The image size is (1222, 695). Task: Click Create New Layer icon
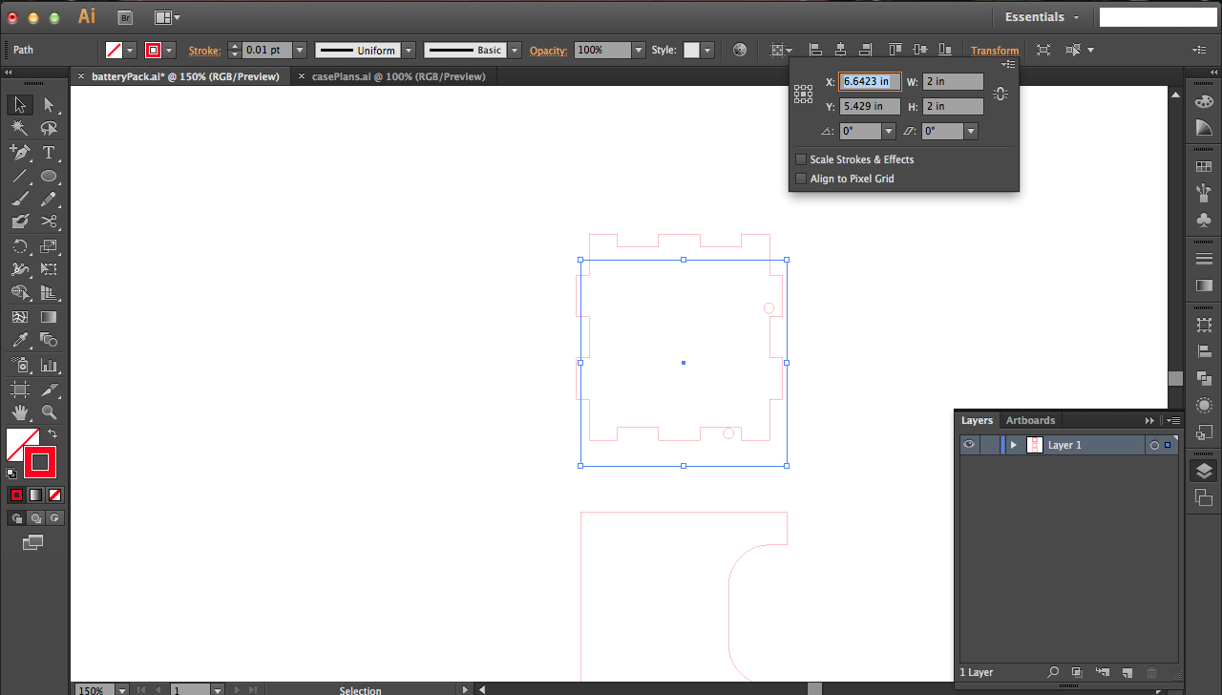pos(1127,673)
